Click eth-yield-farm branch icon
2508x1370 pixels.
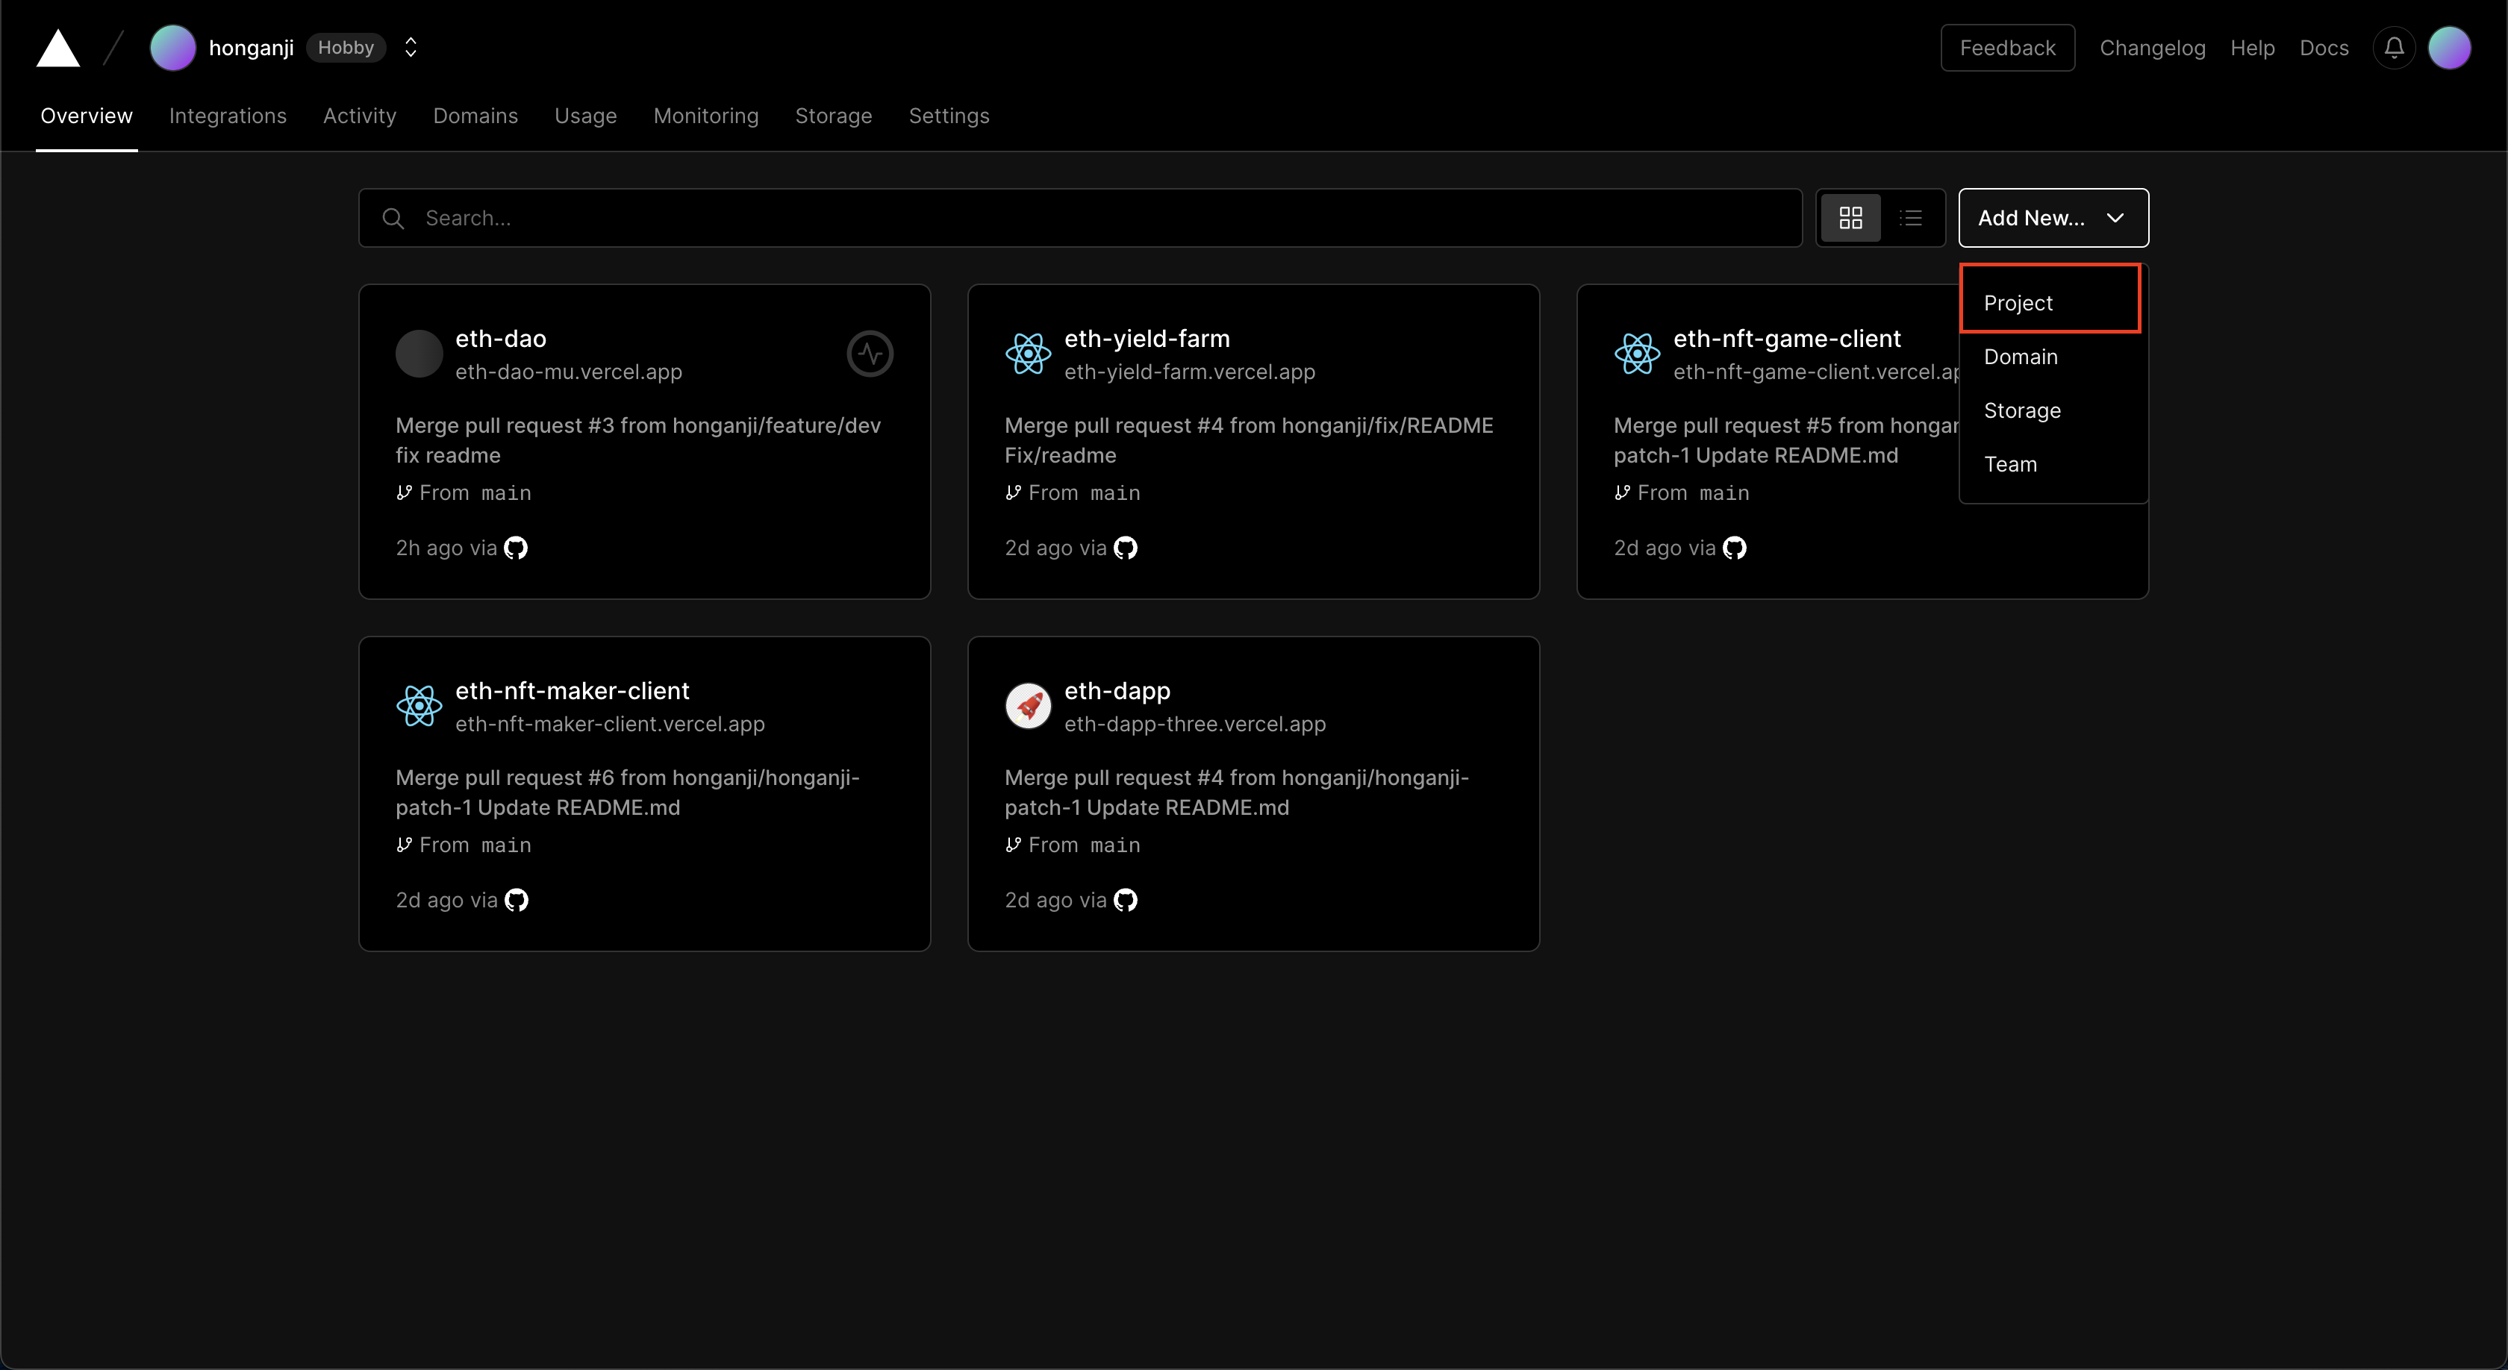click(x=1014, y=492)
